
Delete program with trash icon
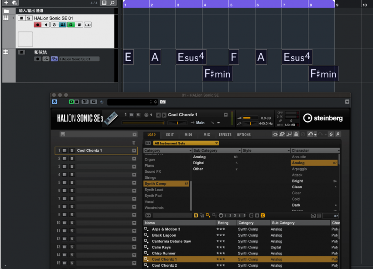point(134,143)
